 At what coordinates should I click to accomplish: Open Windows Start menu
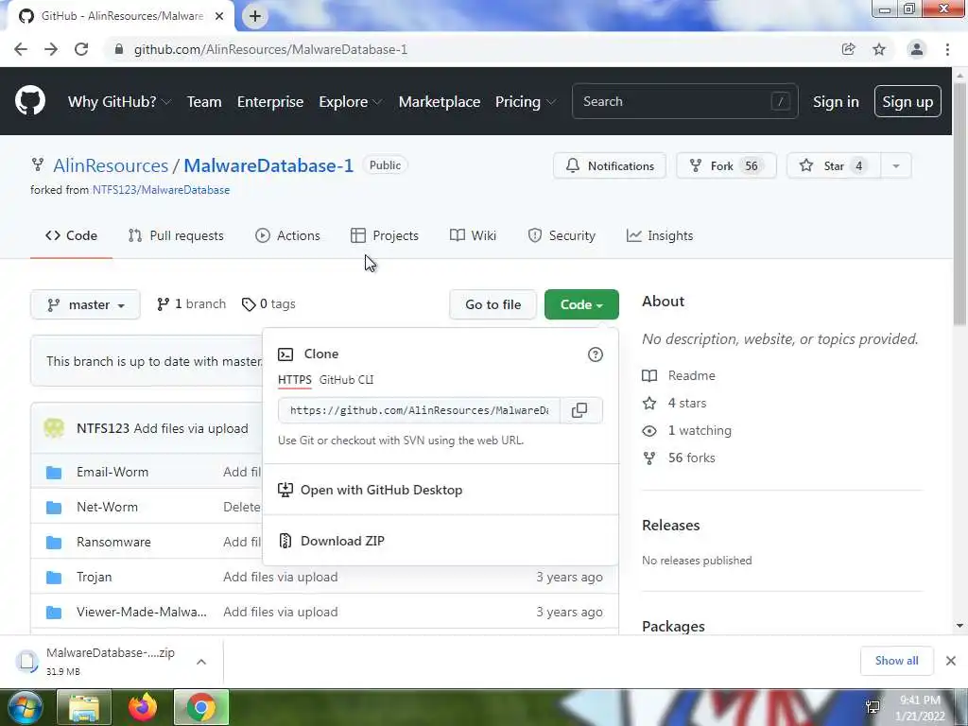(x=24, y=707)
